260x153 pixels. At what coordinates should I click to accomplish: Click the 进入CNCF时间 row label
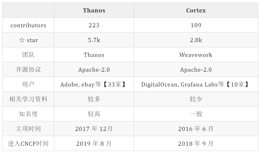28,144
